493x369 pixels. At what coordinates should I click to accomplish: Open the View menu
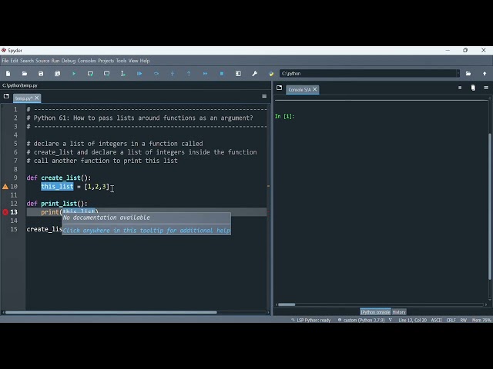[133, 61]
